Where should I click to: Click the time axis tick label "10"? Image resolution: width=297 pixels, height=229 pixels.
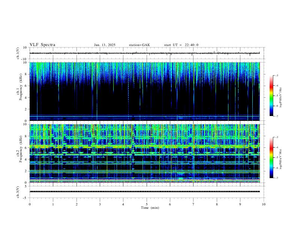click(264, 204)
